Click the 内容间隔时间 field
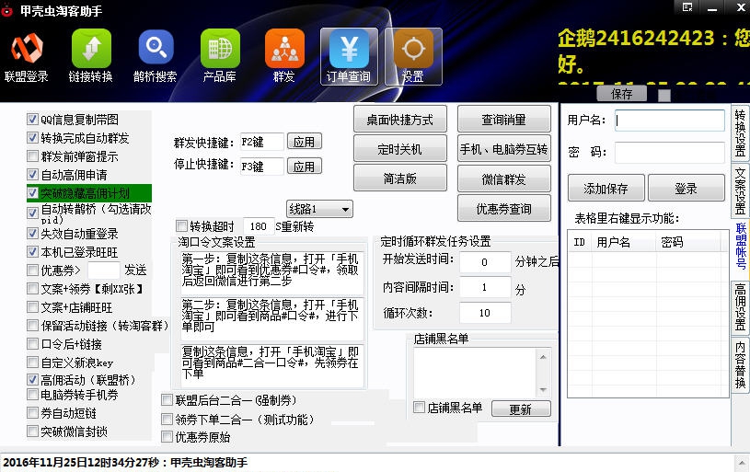750x472 pixels. (x=485, y=286)
